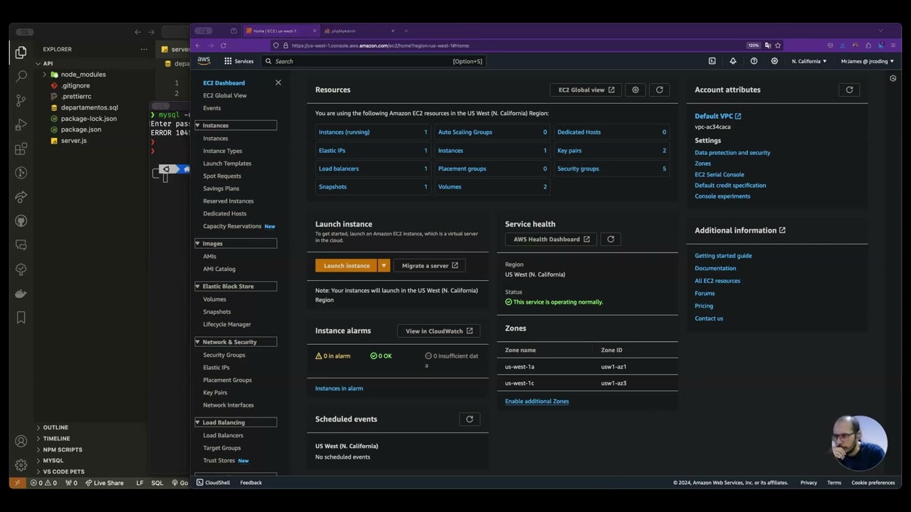This screenshot has height=512, width=911.
Task: Click View in CloudWatch button
Action: pos(439,331)
